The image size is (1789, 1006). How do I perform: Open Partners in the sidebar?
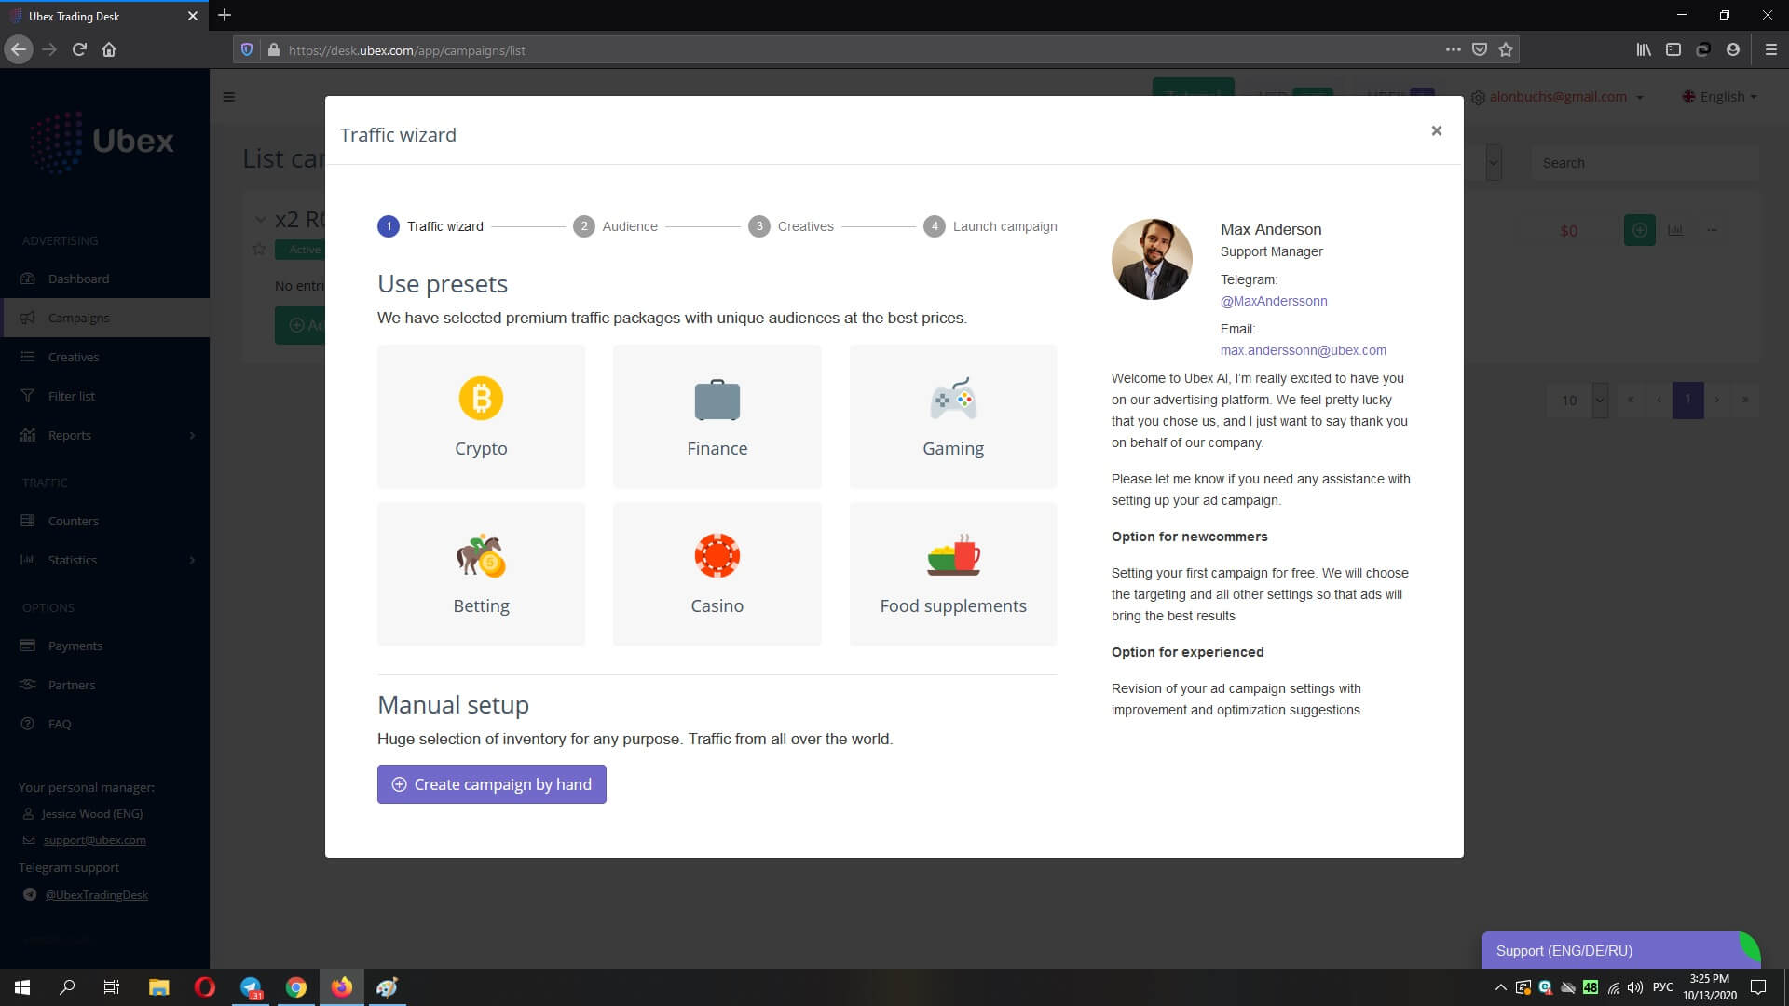pyautogui.click(x=104, y=685)
